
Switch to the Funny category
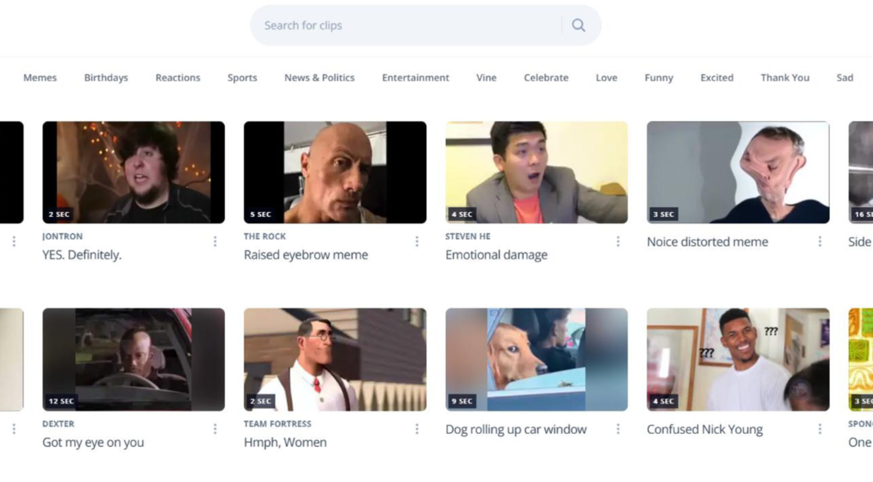click(659, 78)
